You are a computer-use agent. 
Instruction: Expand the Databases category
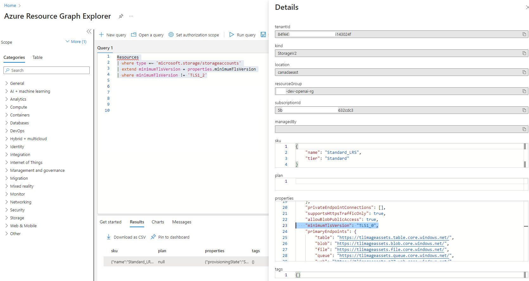[6, 123]
